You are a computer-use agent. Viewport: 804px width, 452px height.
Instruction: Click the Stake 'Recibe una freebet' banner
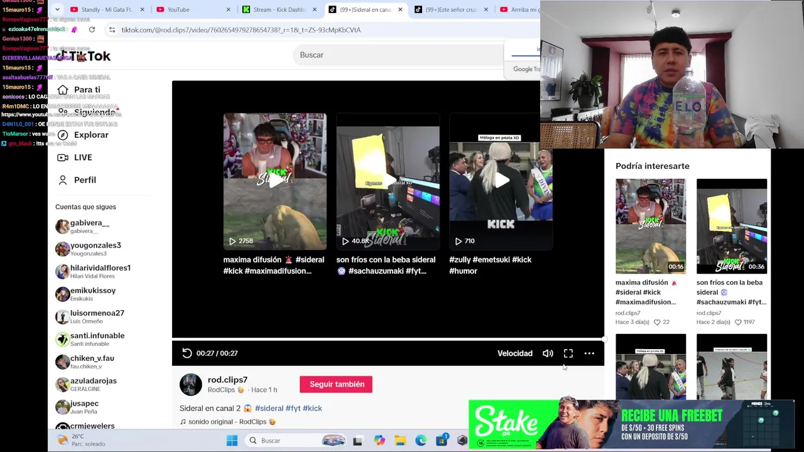point(631,424)
